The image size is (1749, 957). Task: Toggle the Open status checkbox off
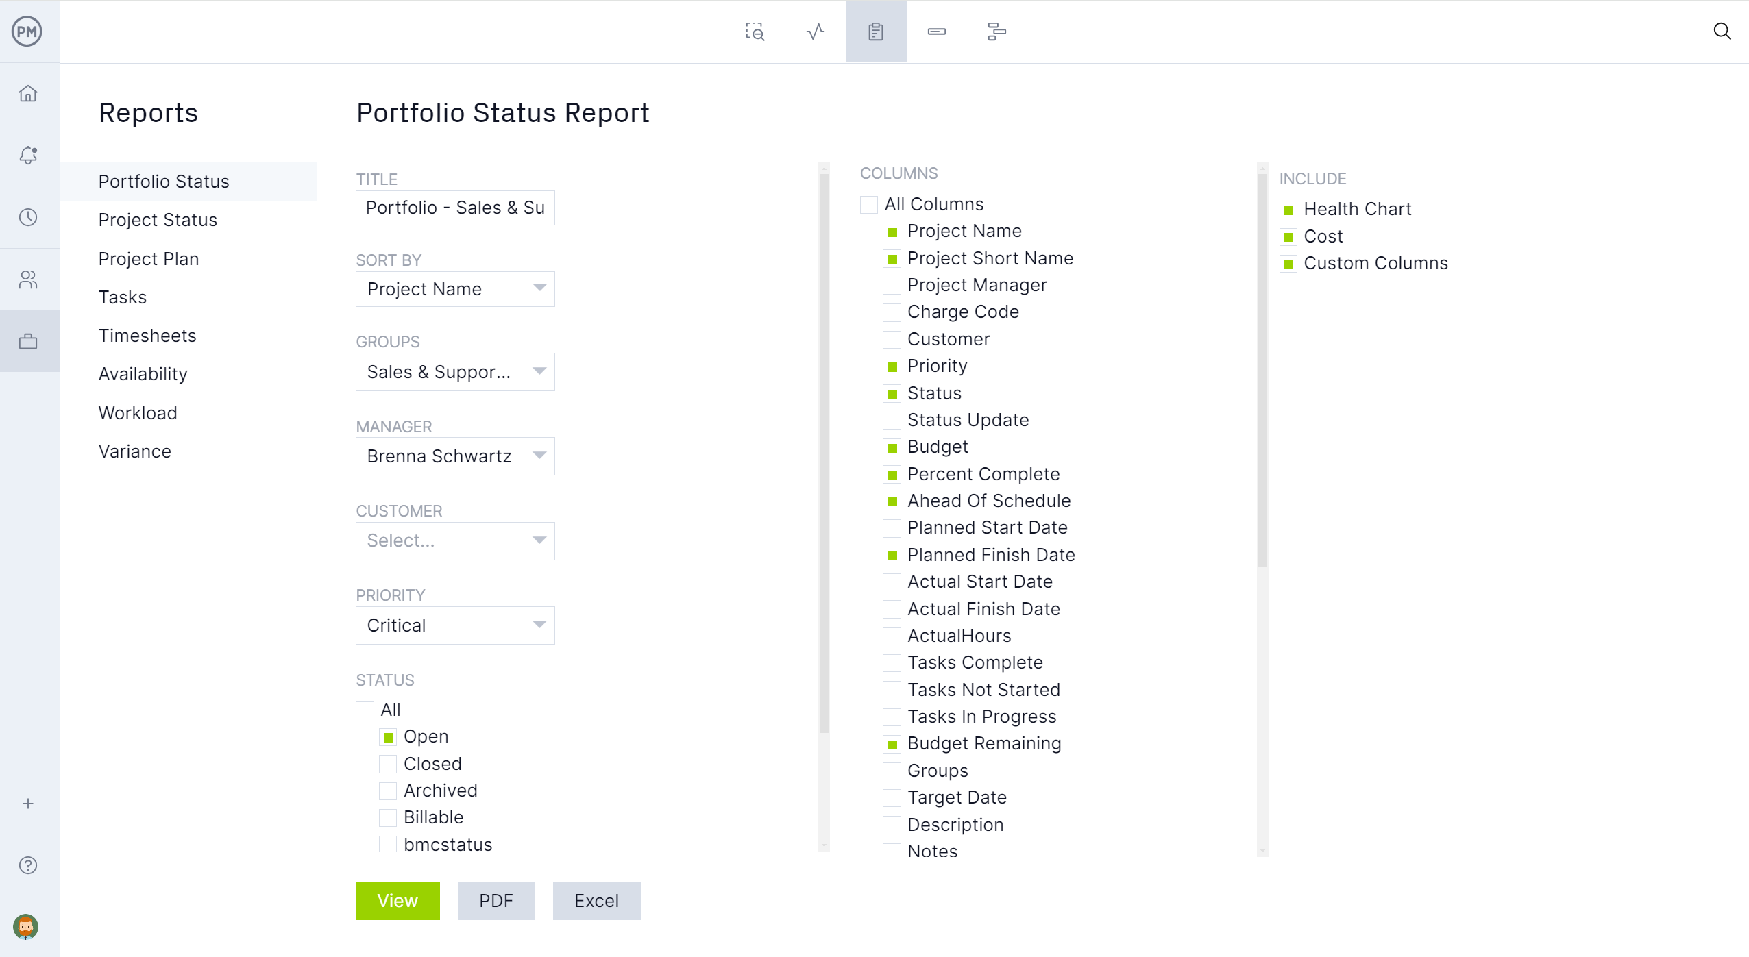(x=389, y=736)
